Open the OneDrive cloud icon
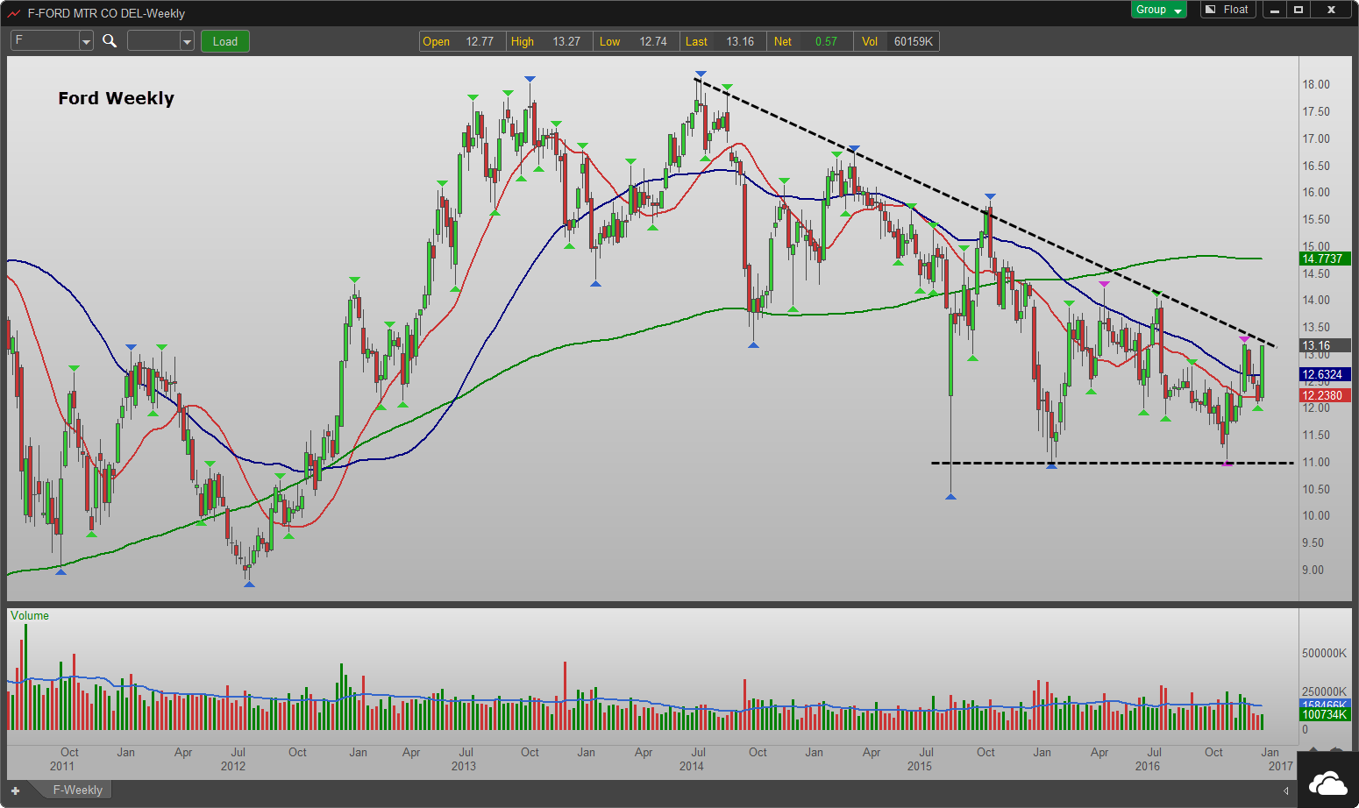 pos(1327,782)
